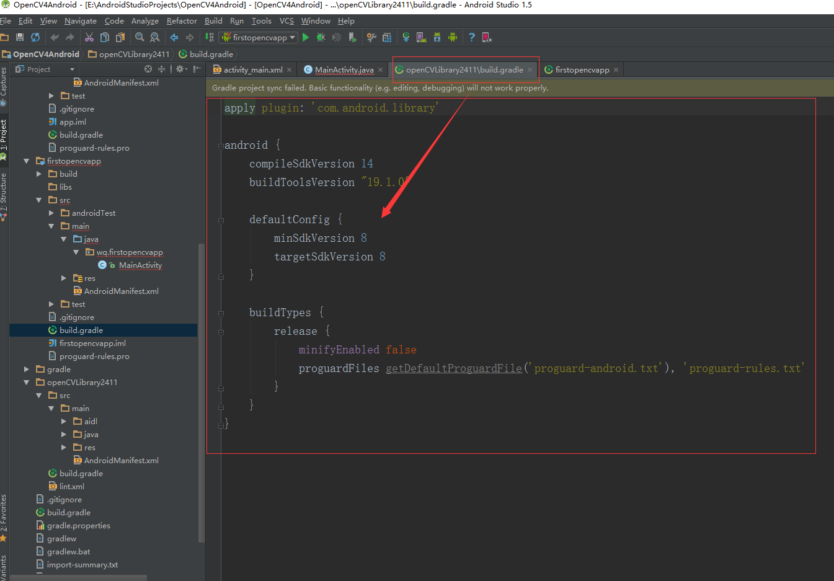Click the Copy icon in toolbar

105,37
